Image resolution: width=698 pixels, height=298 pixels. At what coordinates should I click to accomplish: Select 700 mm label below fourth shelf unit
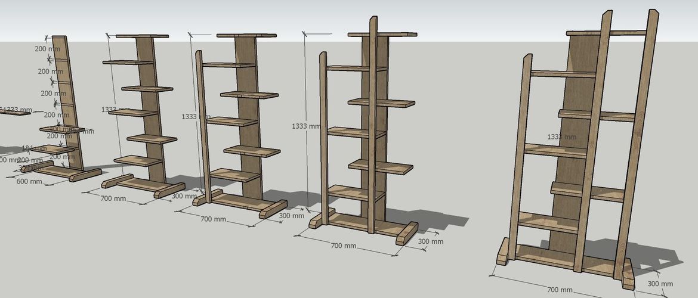click(x=343, y=246)
